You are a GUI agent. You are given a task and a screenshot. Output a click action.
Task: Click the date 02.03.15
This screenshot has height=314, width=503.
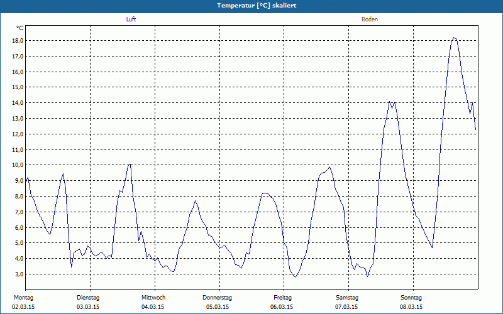[23, 307]
